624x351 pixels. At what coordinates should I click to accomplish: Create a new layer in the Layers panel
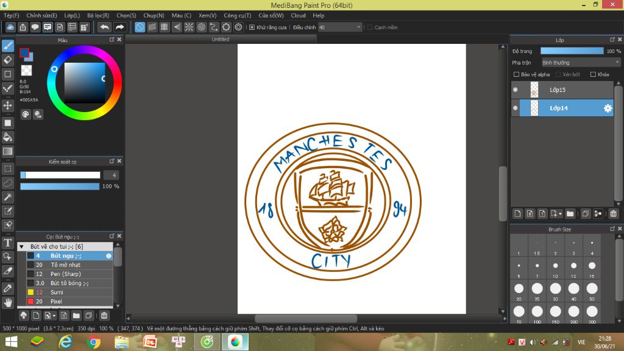pyautogui.click(x=517, y=214)
